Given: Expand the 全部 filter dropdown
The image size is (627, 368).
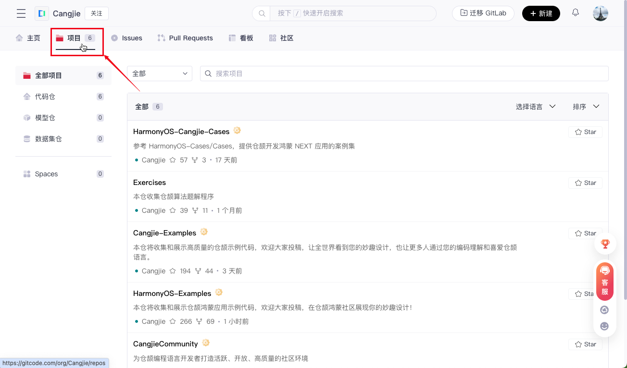Looking at the screenshot, I should 159,74.
